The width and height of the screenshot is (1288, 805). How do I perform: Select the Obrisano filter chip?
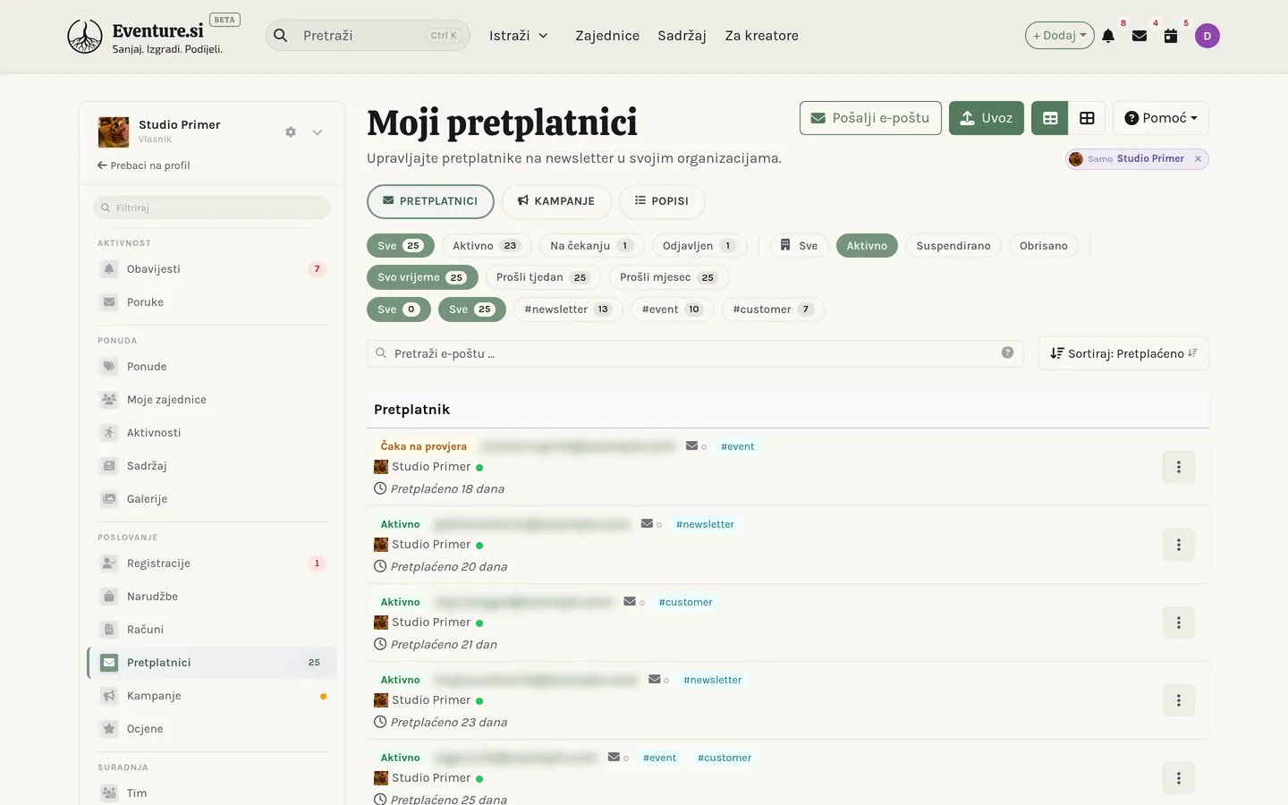coord(1044,246)
